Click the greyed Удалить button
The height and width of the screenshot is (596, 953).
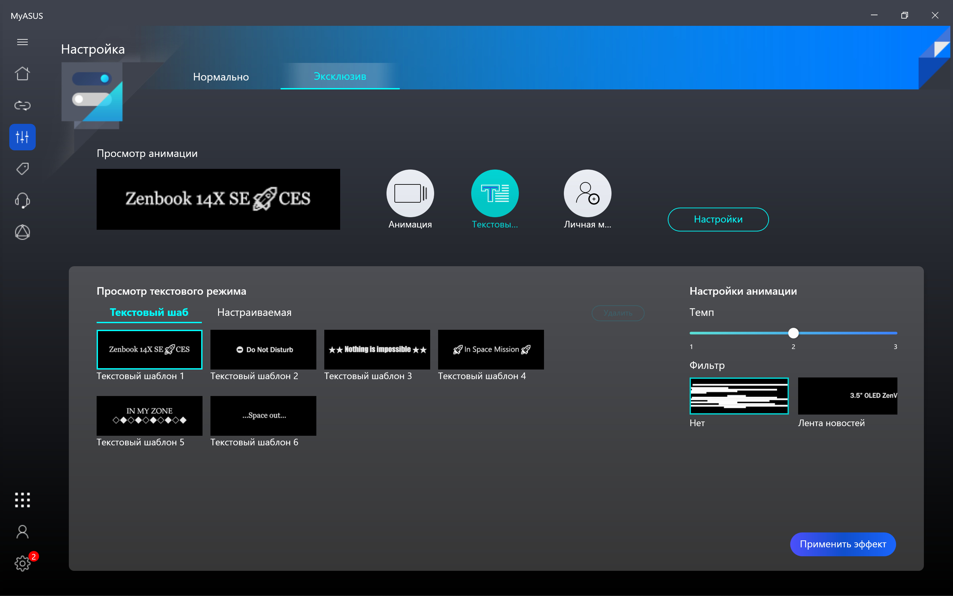click(618, 313)
